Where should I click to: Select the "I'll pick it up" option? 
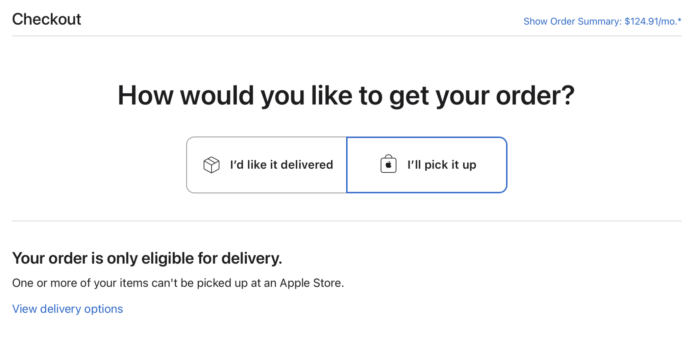tap(427, 165)
